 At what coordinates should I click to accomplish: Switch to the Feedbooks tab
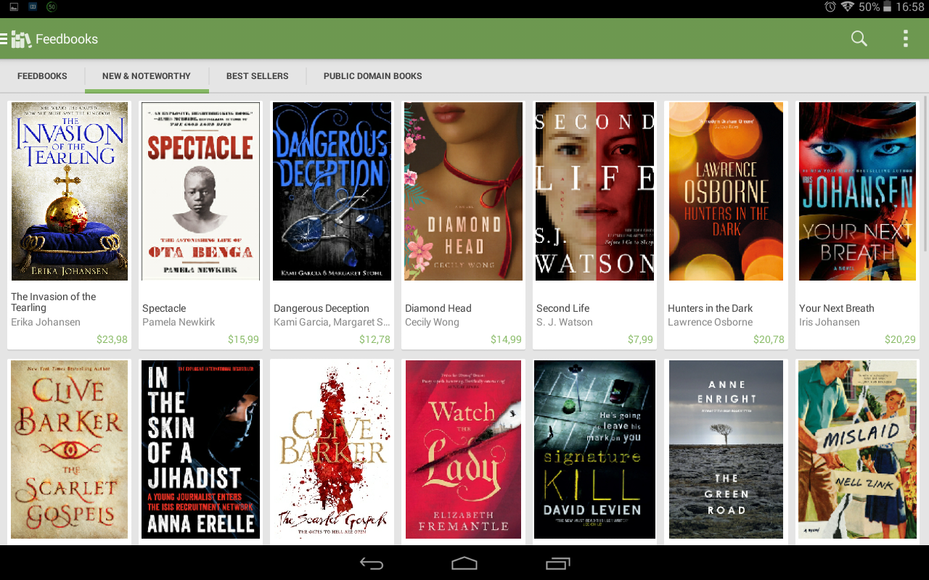(x=42, y=76)
